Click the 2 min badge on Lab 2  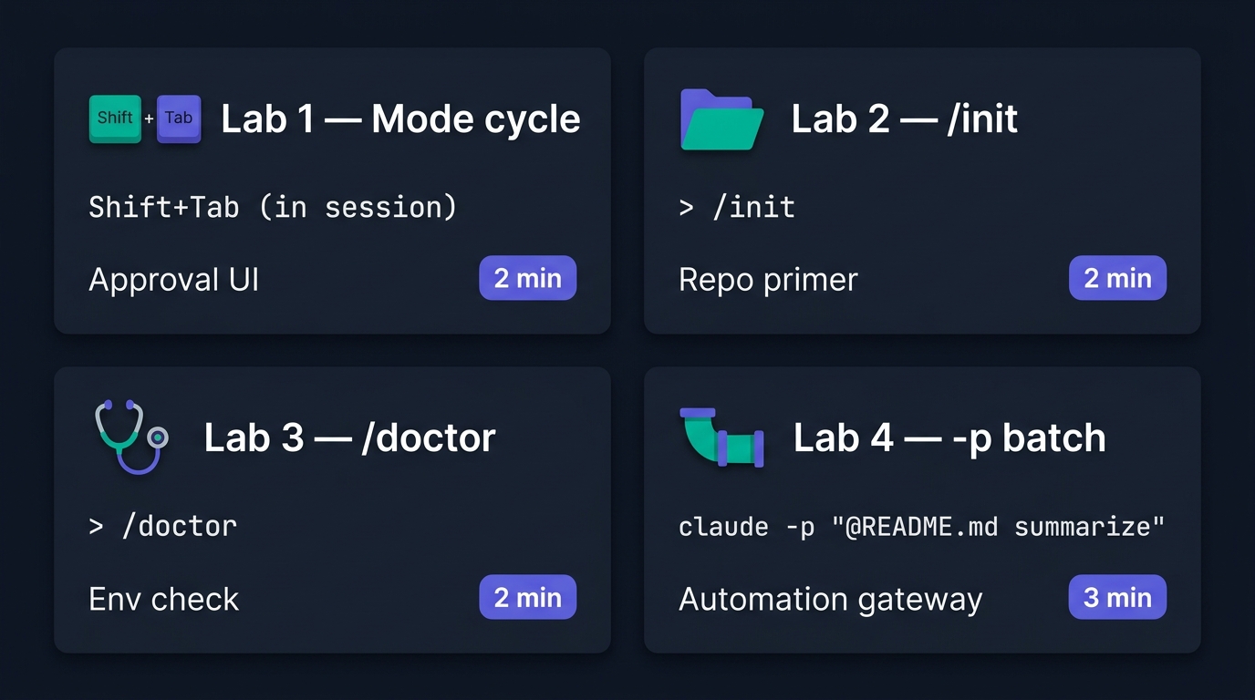pyautogui.click(x=1117, y=278)
